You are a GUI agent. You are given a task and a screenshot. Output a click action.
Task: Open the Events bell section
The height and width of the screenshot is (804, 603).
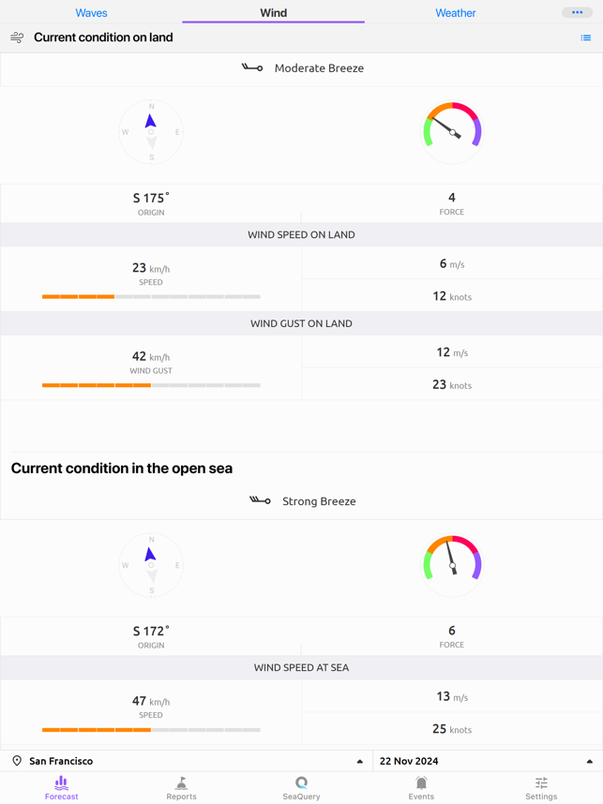(x=421, y=788)
